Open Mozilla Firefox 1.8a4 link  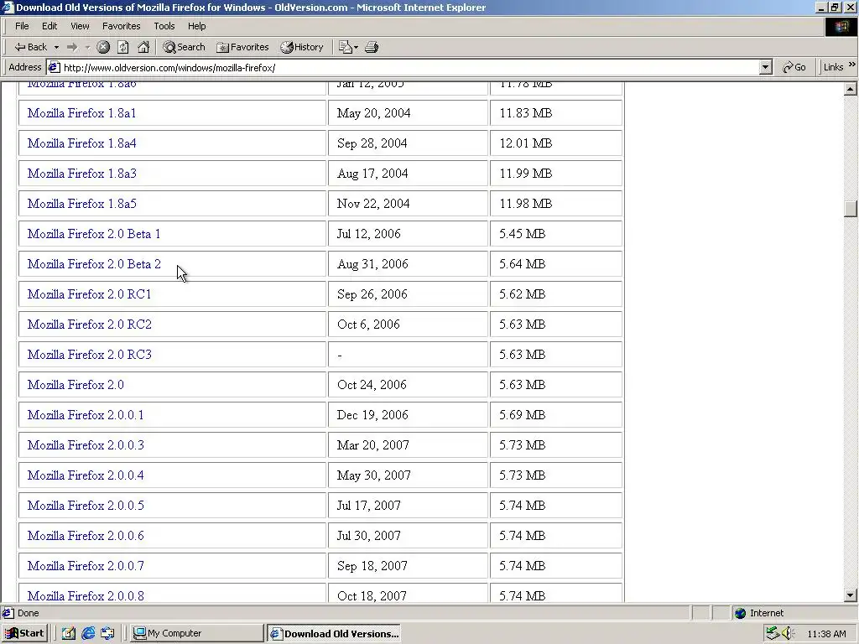pos(81,143)
